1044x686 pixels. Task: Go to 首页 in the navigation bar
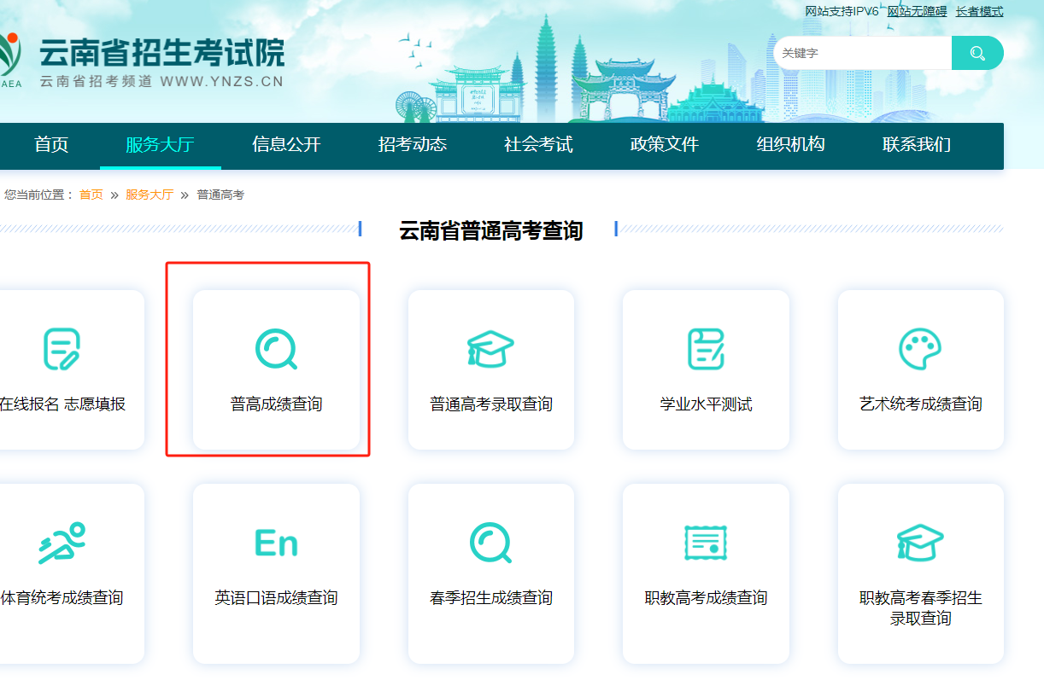(x=51, y=144)
